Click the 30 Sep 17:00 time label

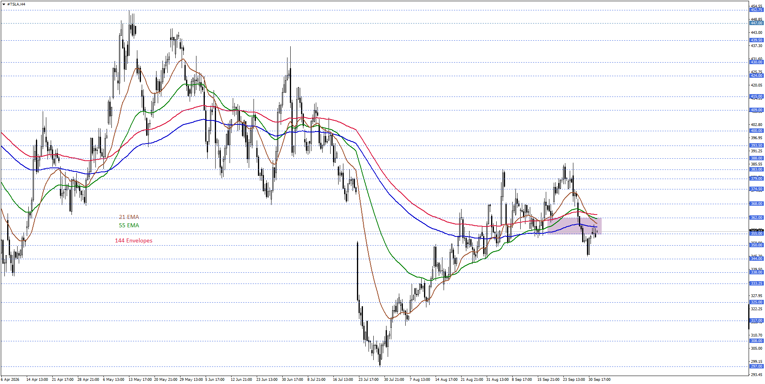pyautogui.click(x=599, y=380)
